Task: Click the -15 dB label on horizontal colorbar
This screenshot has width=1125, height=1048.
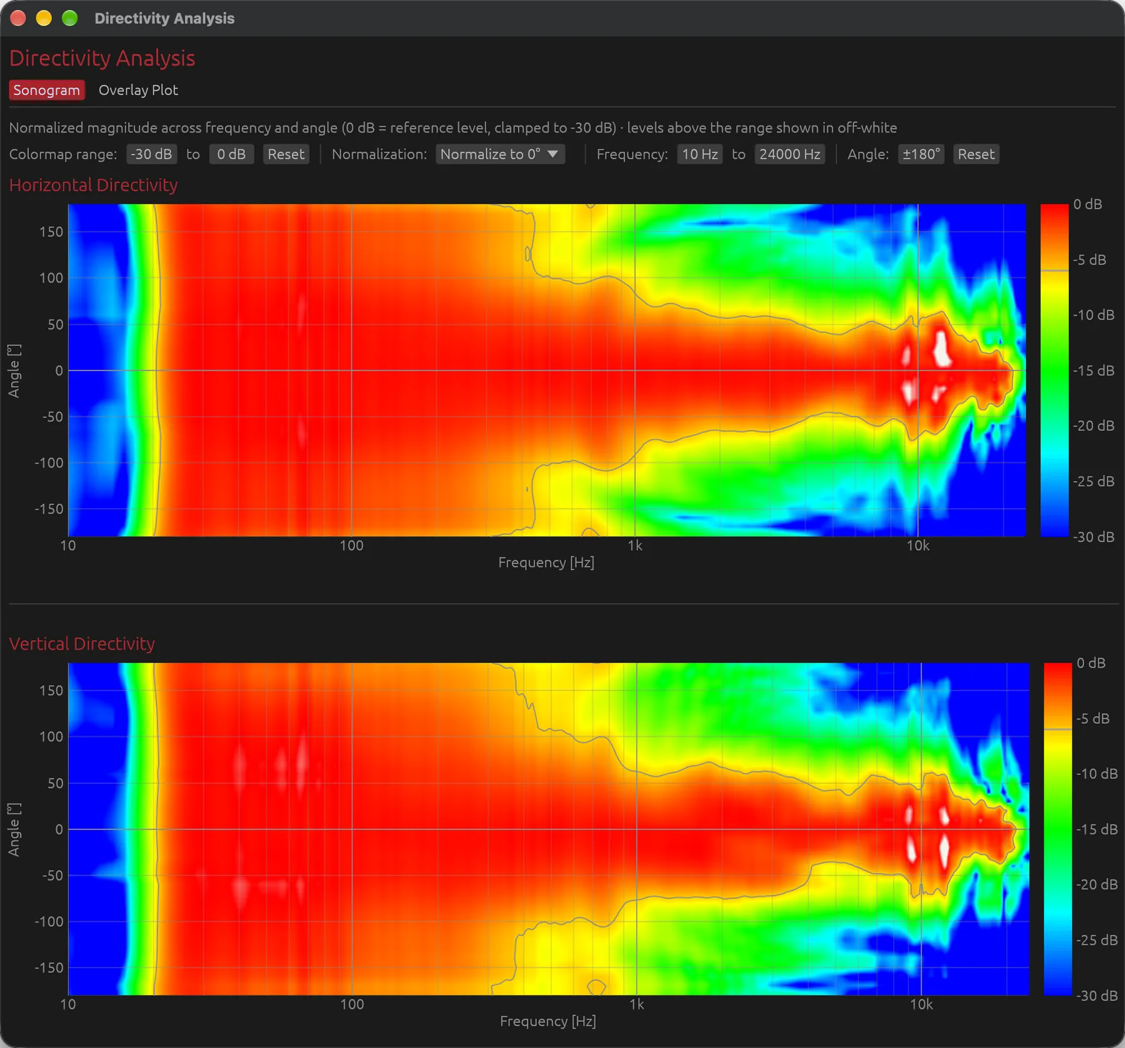Action: point(1093,370)
